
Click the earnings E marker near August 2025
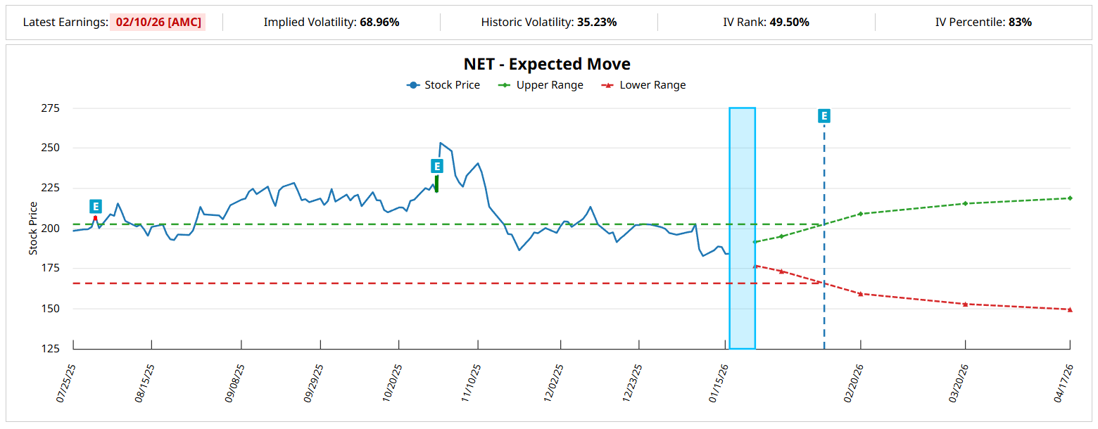click(x=96, y=206)
